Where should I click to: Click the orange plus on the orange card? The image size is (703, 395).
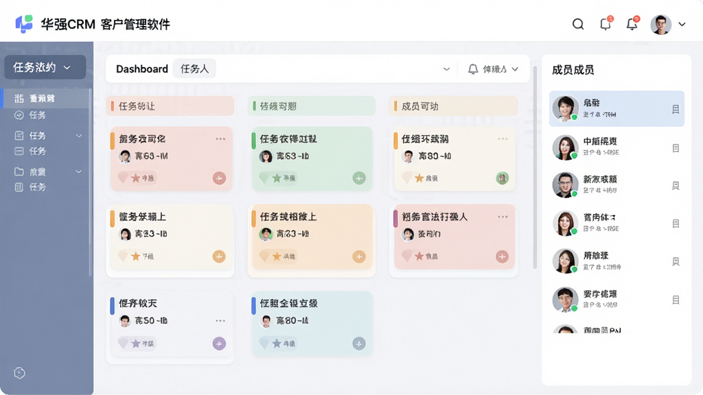tap(358, 256)
